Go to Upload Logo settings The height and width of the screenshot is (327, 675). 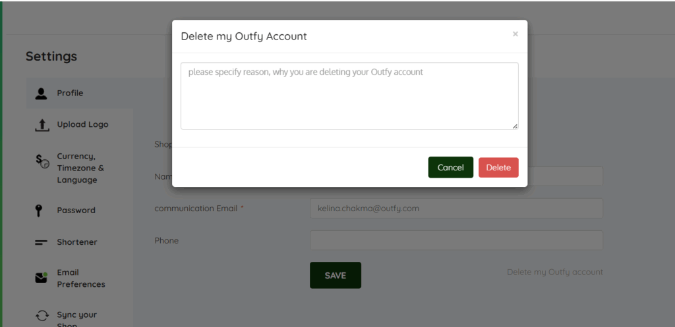click(x=82, y=124)
